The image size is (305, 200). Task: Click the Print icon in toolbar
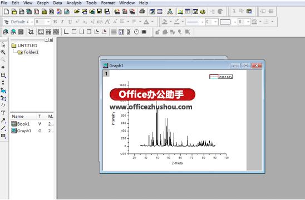142,12
